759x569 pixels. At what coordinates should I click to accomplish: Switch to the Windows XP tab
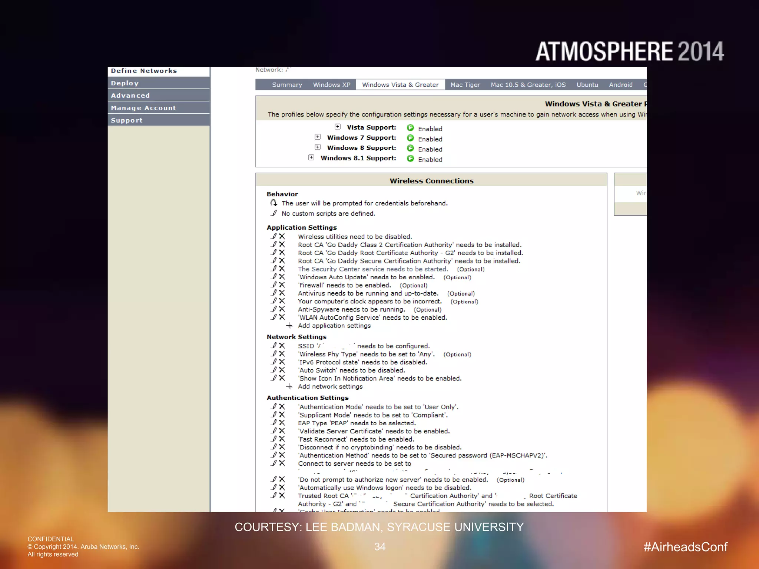pyautogui.click(x=331, y=85)
